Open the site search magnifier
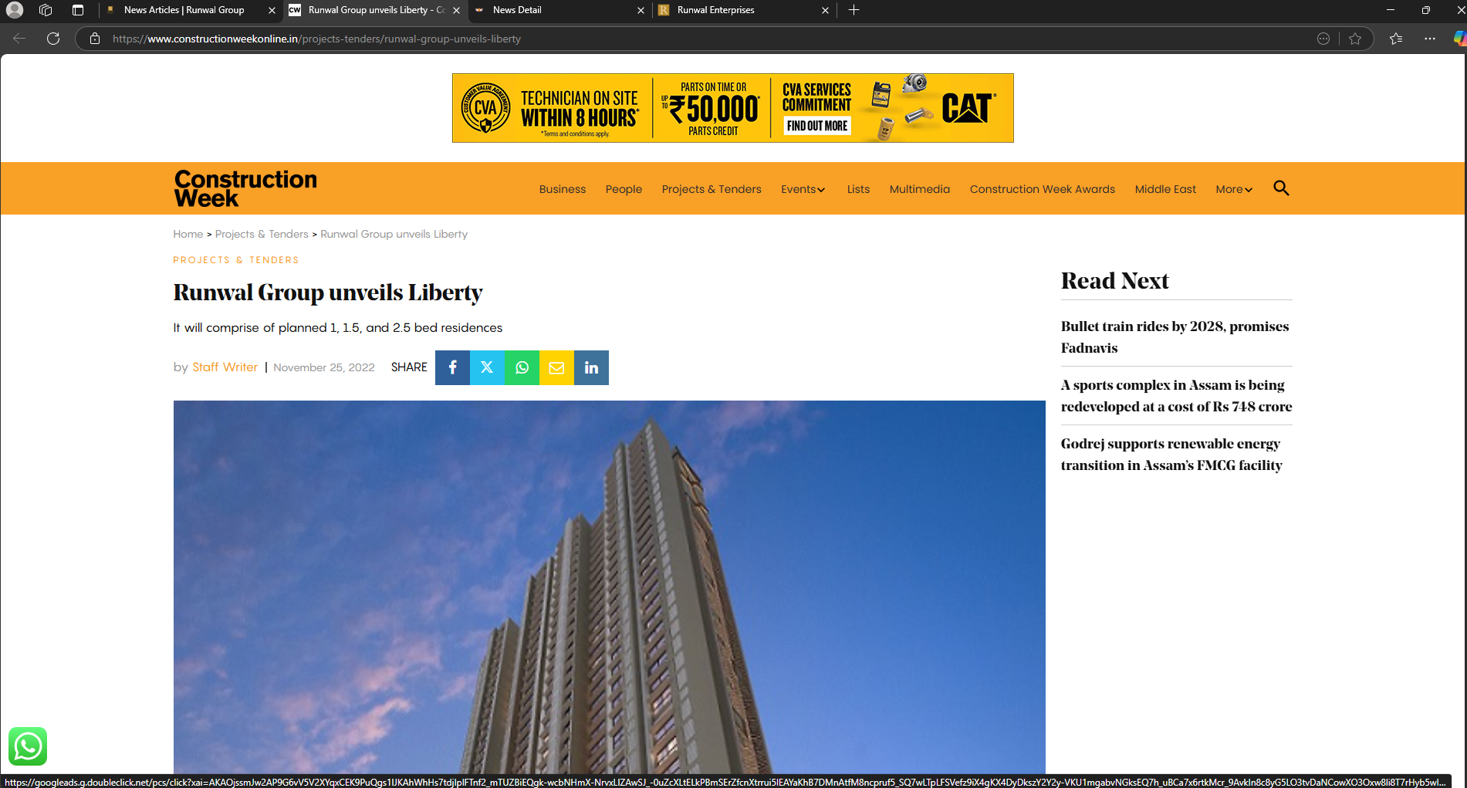Screen dimensions: 1467x788 [1281, 188]
